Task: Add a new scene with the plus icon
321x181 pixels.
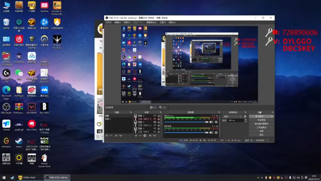Action: (x=107, y=136)
